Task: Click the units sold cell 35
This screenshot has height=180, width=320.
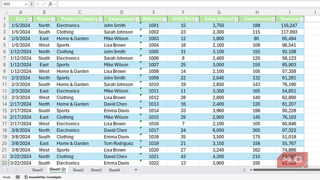Action: click(x=183, y=137)
